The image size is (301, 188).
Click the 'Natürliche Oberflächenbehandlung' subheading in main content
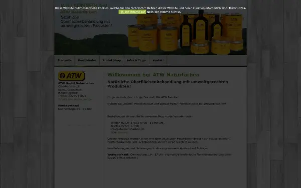point(168,84)
